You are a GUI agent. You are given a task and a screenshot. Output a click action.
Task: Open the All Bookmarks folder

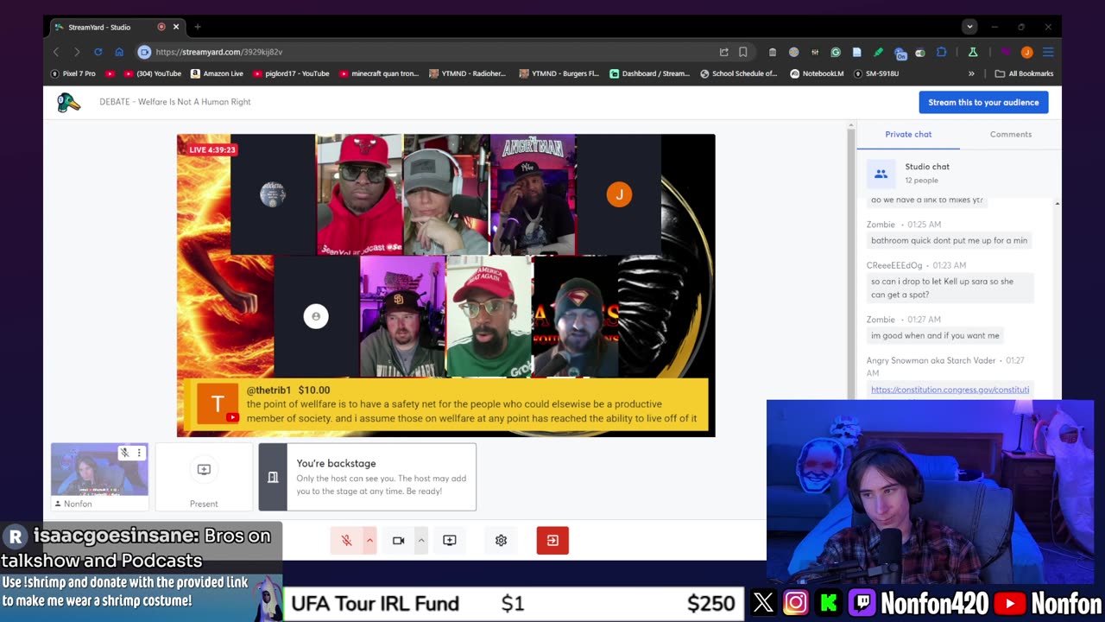pos(1024,73)
